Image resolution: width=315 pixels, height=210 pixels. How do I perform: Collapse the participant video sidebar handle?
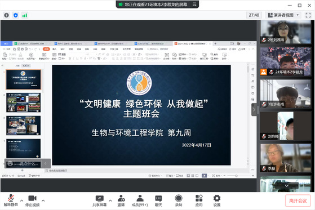(254, 110)
